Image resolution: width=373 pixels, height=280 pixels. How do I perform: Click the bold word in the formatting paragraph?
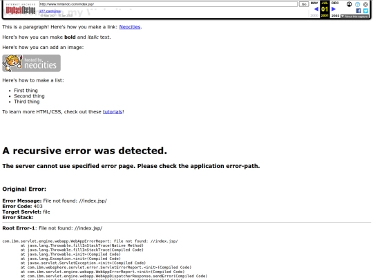coord(70,37)
